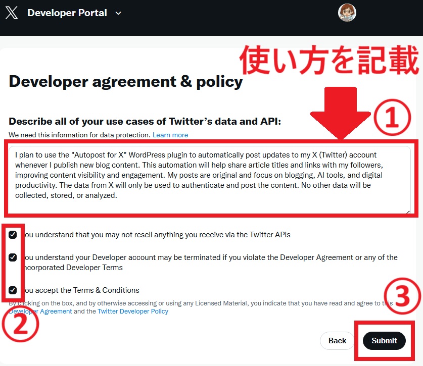This screenshot has width=423, height=366.
Task: Click 'We need this information for data protection' text
Action: tap(79, 135)
